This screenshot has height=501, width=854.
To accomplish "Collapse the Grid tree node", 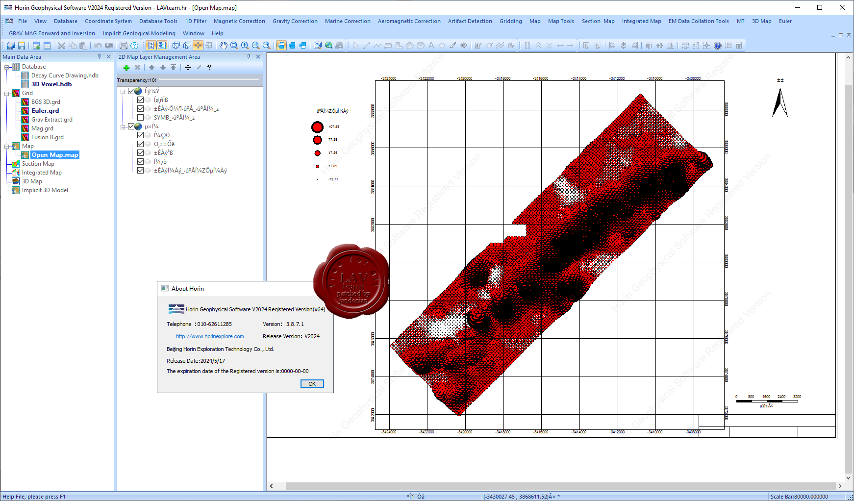I will pyautogui.click(x=7, y=93).
